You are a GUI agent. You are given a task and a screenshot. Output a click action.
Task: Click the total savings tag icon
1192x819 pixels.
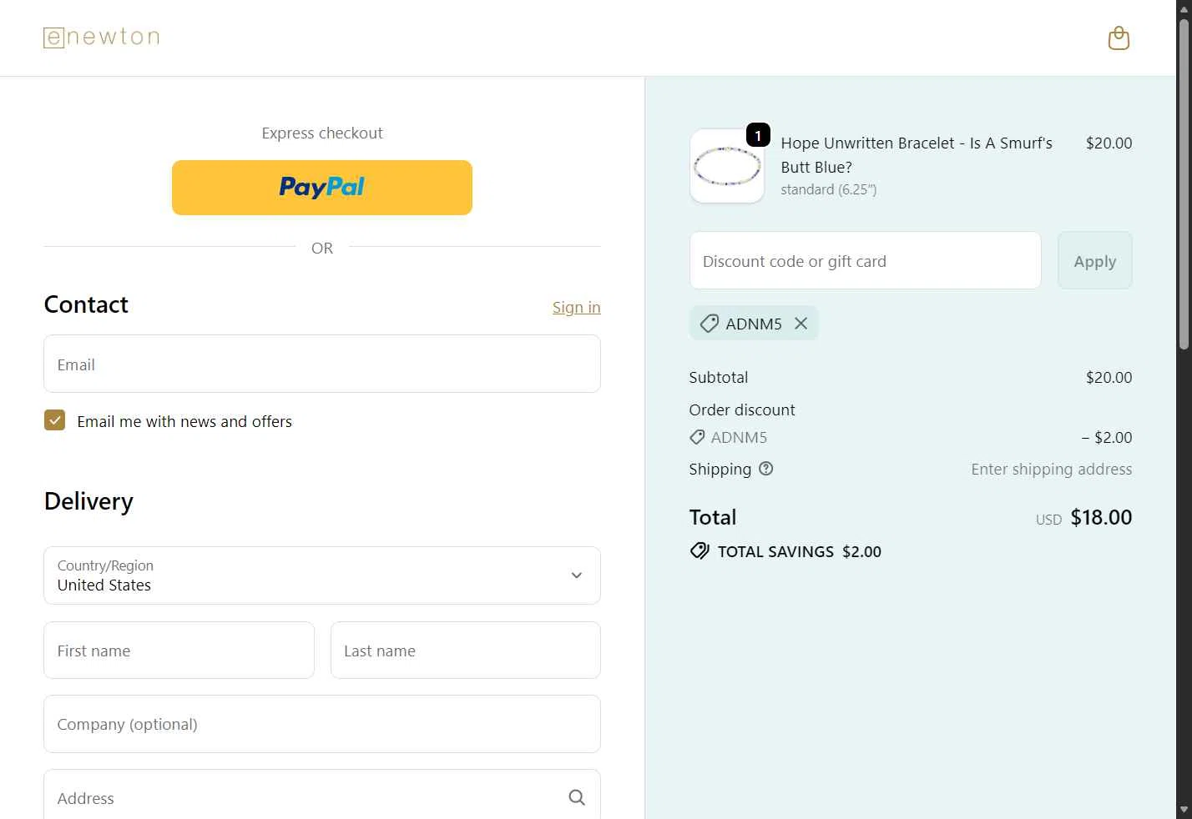click(700, 551)
